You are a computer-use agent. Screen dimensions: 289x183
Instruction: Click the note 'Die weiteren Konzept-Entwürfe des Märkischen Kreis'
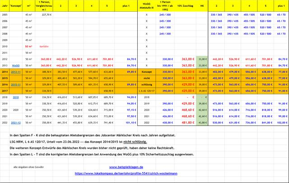point(92,148)
